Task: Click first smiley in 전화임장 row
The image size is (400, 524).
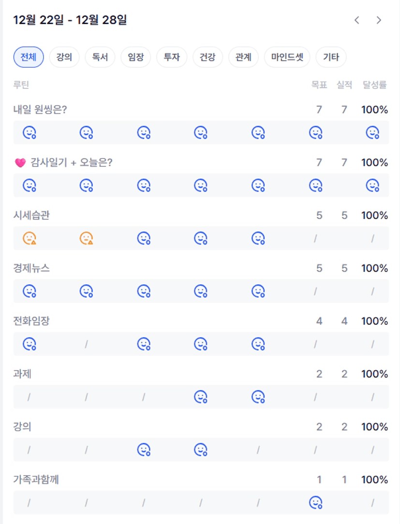Action: tap(30, 344)
